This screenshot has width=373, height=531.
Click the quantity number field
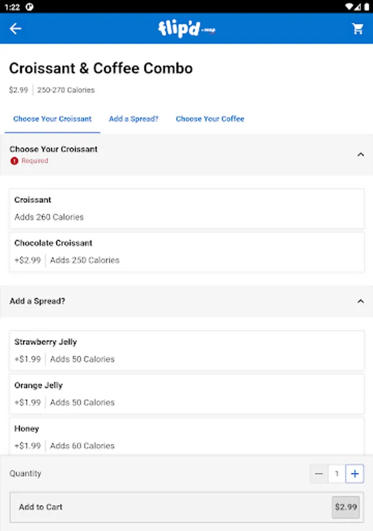(x=336, y=473)
